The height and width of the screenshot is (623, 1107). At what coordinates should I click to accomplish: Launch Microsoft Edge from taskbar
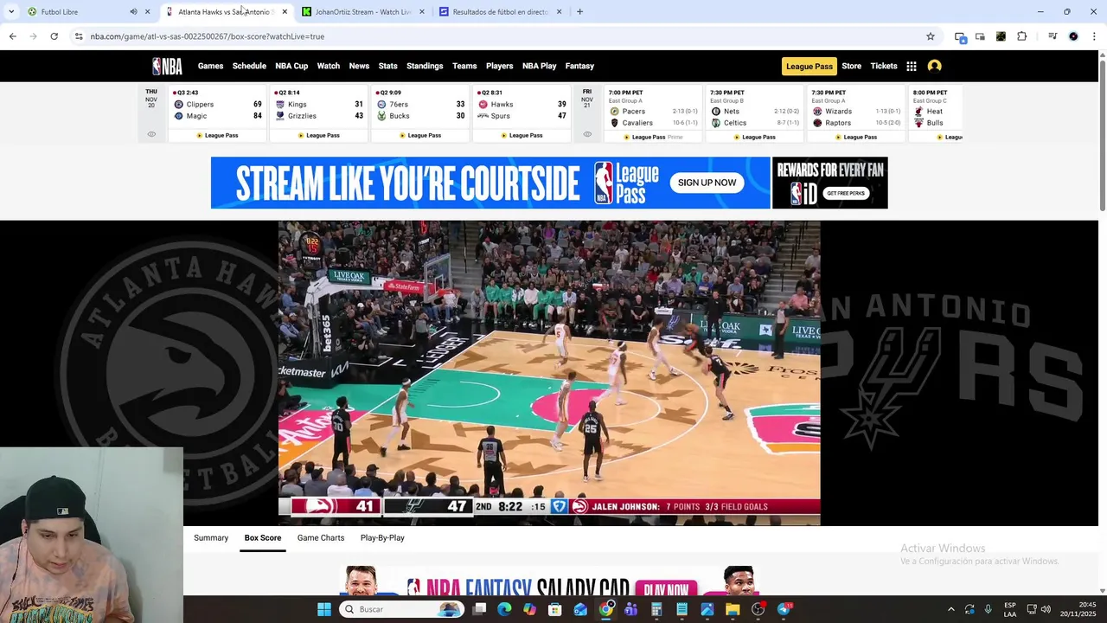click(504, 609)
